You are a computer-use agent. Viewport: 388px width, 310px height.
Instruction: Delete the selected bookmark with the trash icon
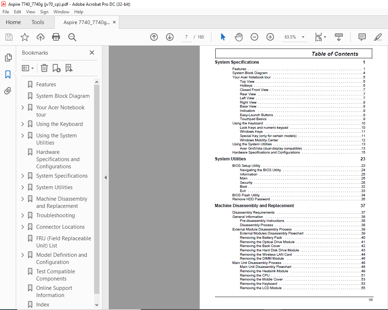[x=44, y=68]
